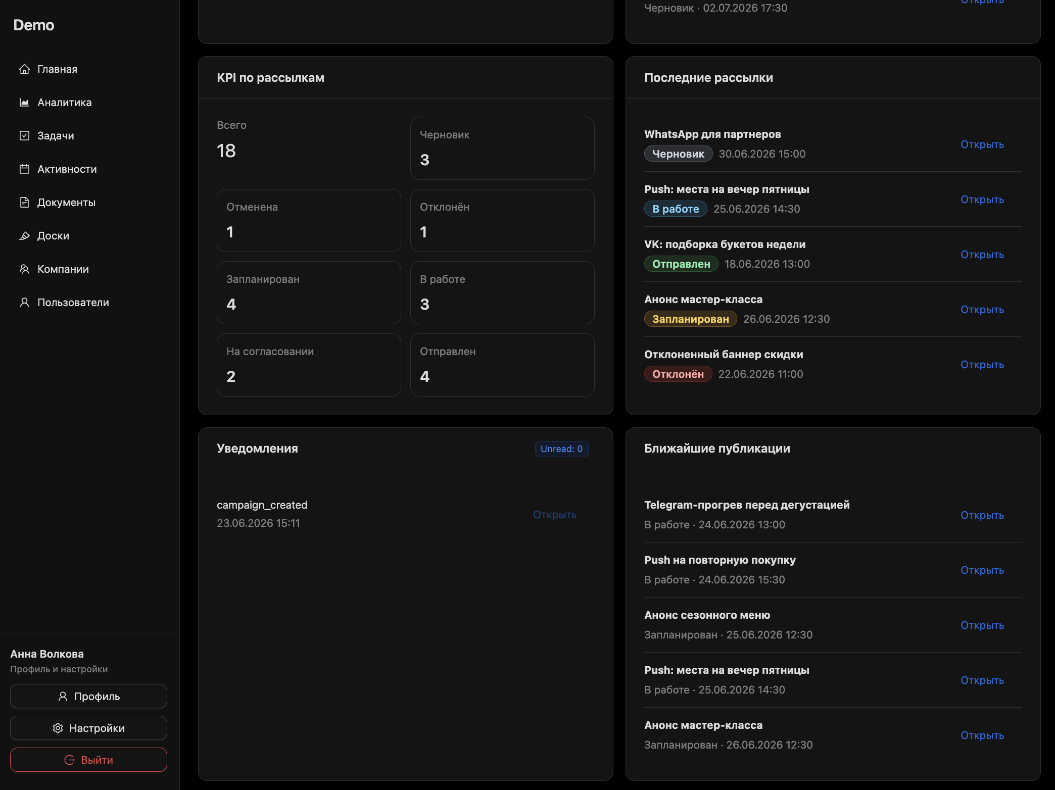Open WhatsApp для партнеров campaign
The width and height of the screenshot is (1055, 790).
[982, 144]
